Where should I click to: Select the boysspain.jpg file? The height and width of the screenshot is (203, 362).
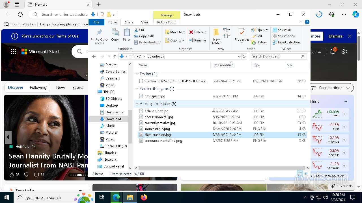[x=155, y=96]
